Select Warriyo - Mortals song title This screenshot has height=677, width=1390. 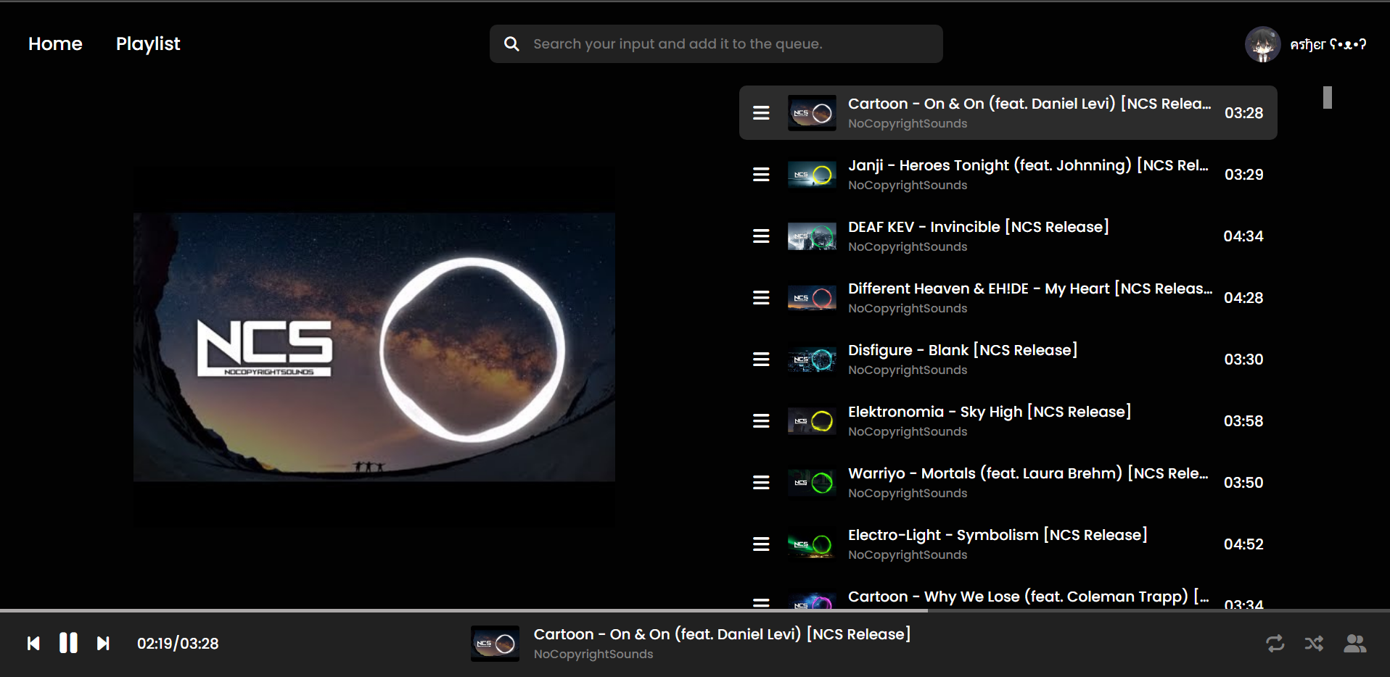pyautogui.click(x=1028, y=474)
